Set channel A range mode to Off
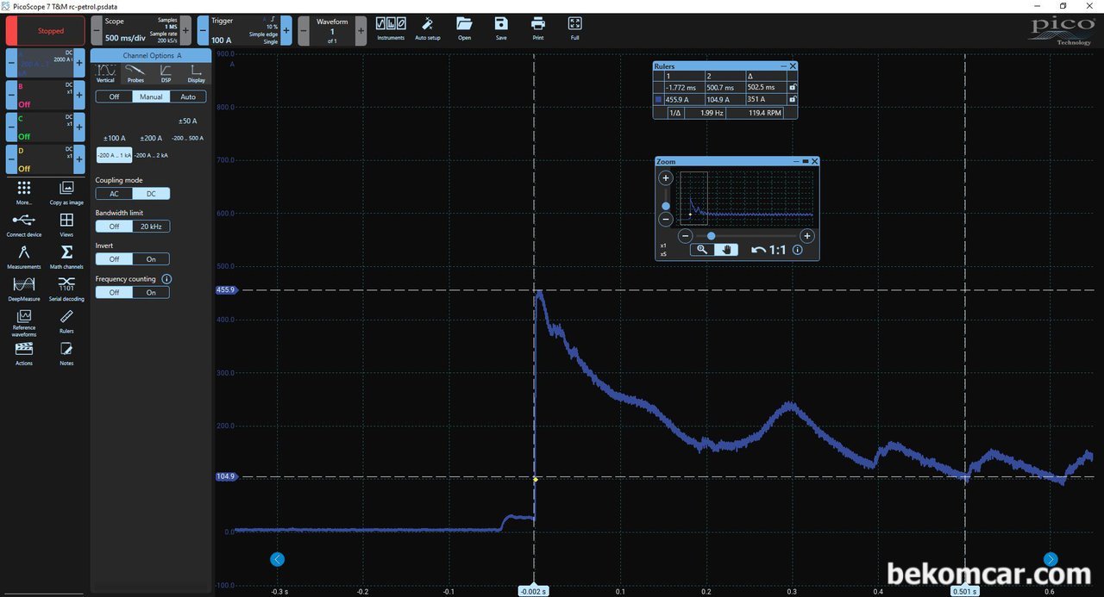 click(114, 96)
